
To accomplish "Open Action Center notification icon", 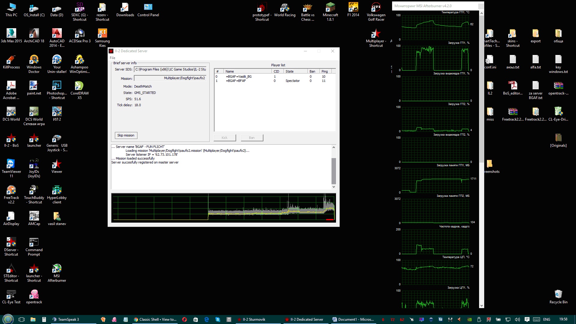I will (x=527, y=319).
